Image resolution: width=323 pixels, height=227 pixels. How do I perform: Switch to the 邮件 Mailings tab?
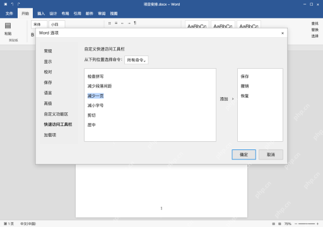(x=90, y=13)
